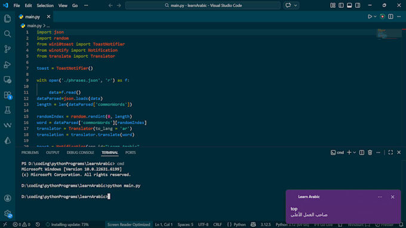This screenshot has height=228, width=406.
Task: Open Run and Debug view
Action: 8,64
